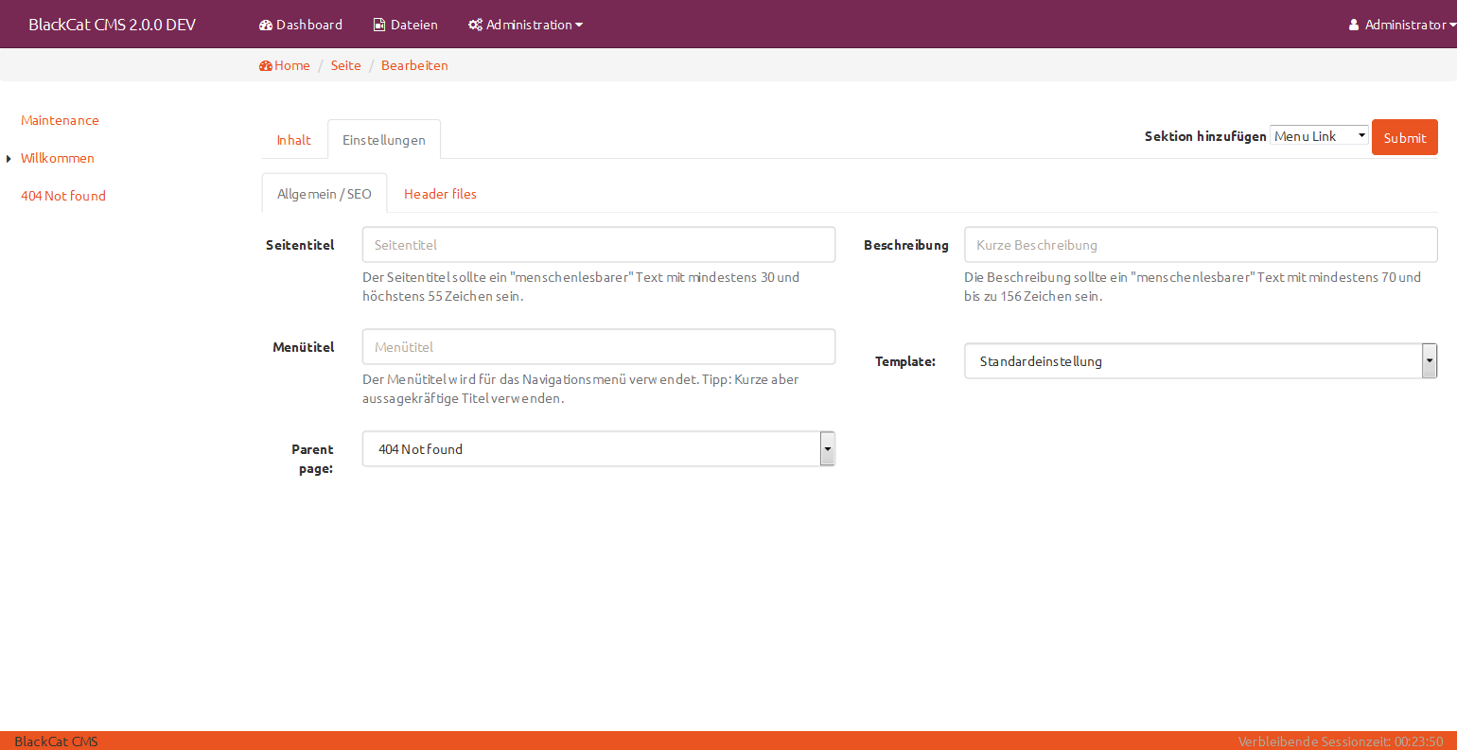The width and height of the screenshot is (1457, 750).
Task: Select the Allgemein / SEO tab
Action: click(324, 194)
